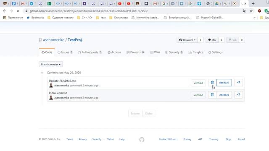This screenshot has width=269, height=151.
Task: Open the Приложения apps bookmark shortcut
Action: [x=13, y=18]
